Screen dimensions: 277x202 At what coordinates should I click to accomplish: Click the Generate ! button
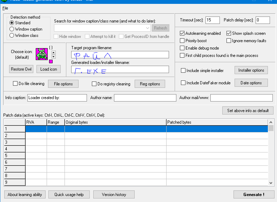[254, 194]
